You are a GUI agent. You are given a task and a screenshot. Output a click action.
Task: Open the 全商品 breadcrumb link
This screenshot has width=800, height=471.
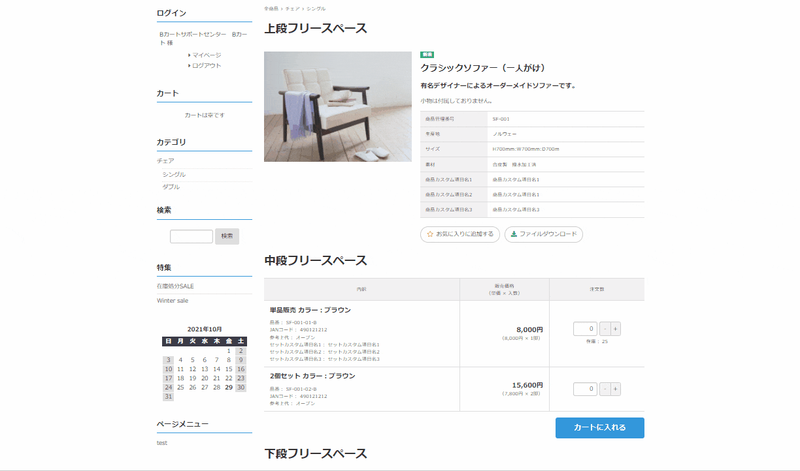(271, 8)
